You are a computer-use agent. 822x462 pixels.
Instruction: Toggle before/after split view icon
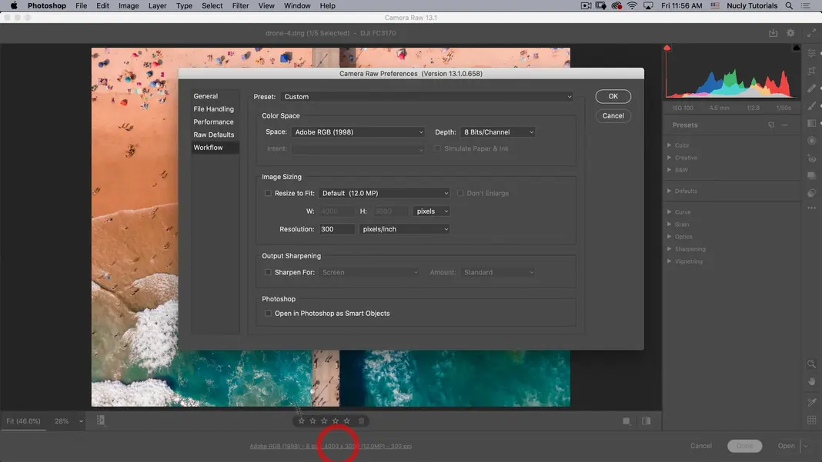[x=647, y=421]
